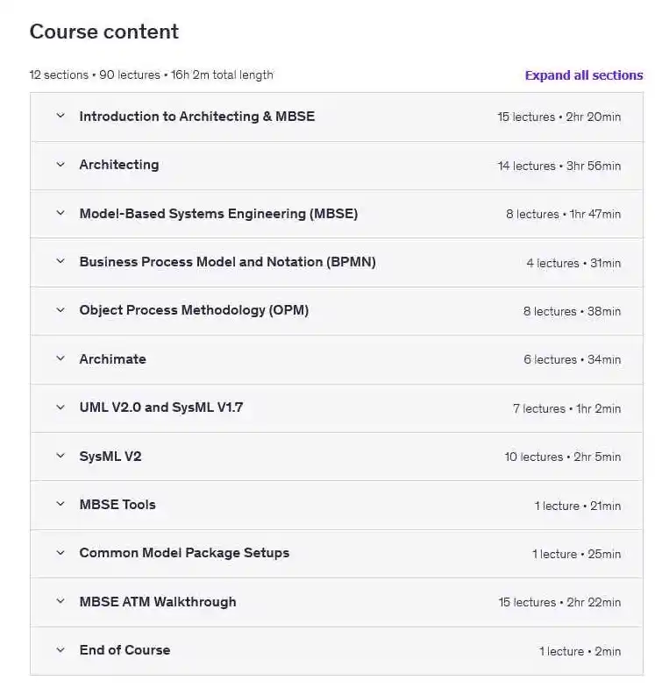Click chevron next to UML V2.0 and SysML V1.7
The height and width of the screenshot is (687, 655).
tap(61, 407)
